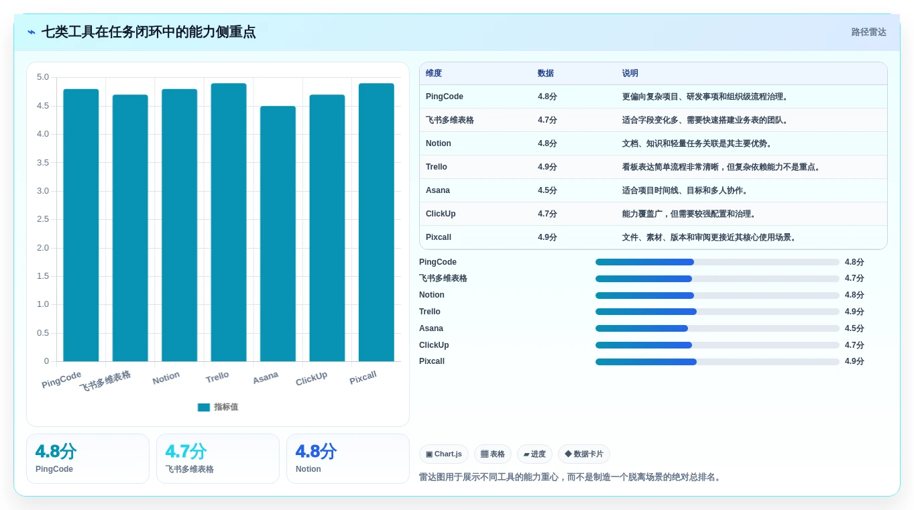914x510 pixels.
Task: Click the 路径雷达 label in header
Action: click(868, 32)
